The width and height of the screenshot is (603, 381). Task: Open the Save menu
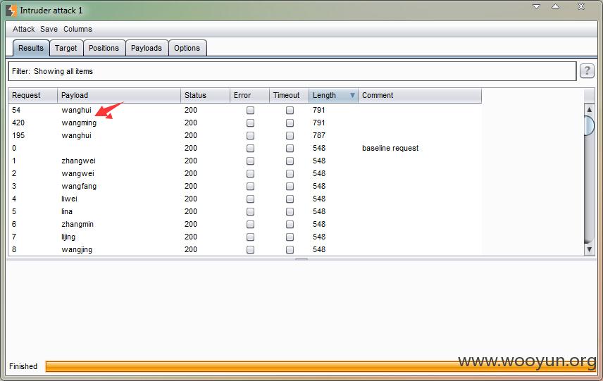click(x=49, y=29)
